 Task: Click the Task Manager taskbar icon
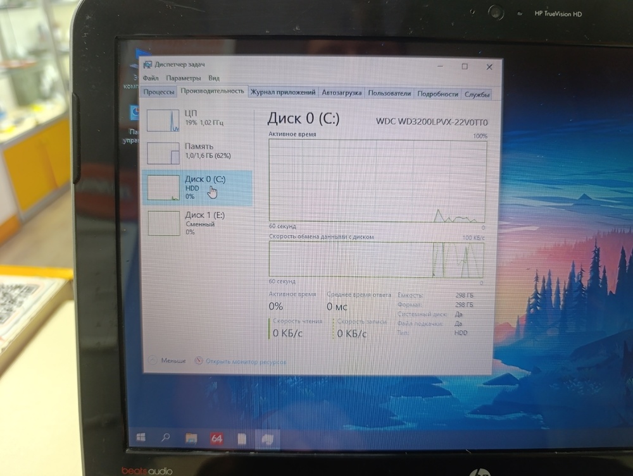[267, 439]
